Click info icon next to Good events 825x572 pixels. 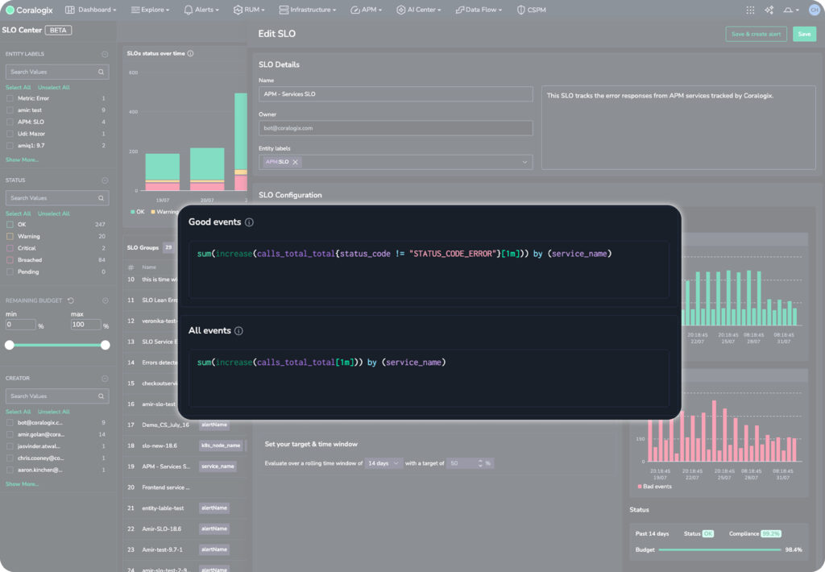[250, 222]
